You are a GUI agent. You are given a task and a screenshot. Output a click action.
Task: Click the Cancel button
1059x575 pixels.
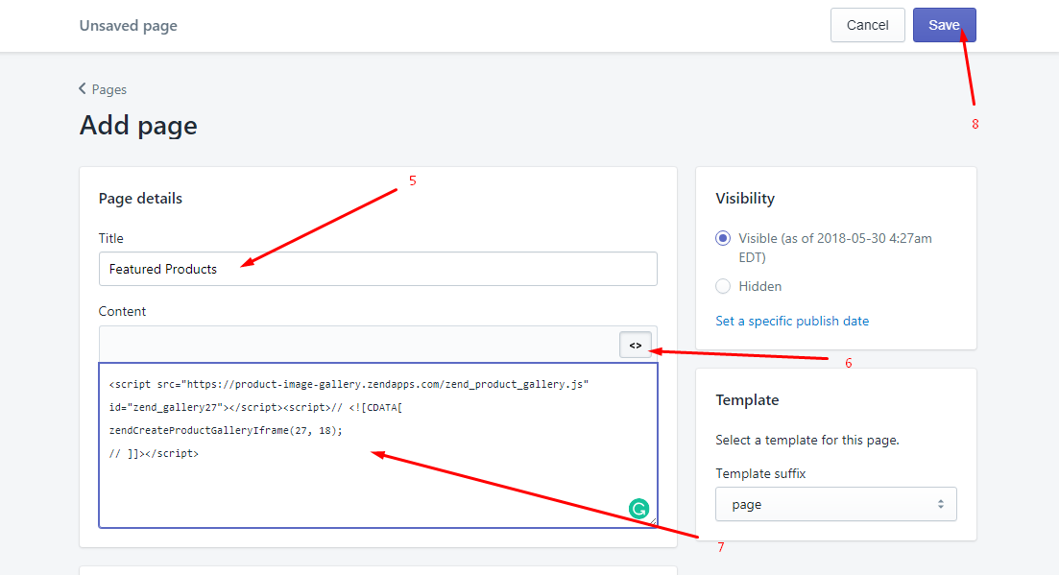(x=867, y=25)
